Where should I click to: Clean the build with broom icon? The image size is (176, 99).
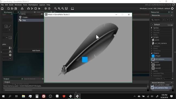39,9
